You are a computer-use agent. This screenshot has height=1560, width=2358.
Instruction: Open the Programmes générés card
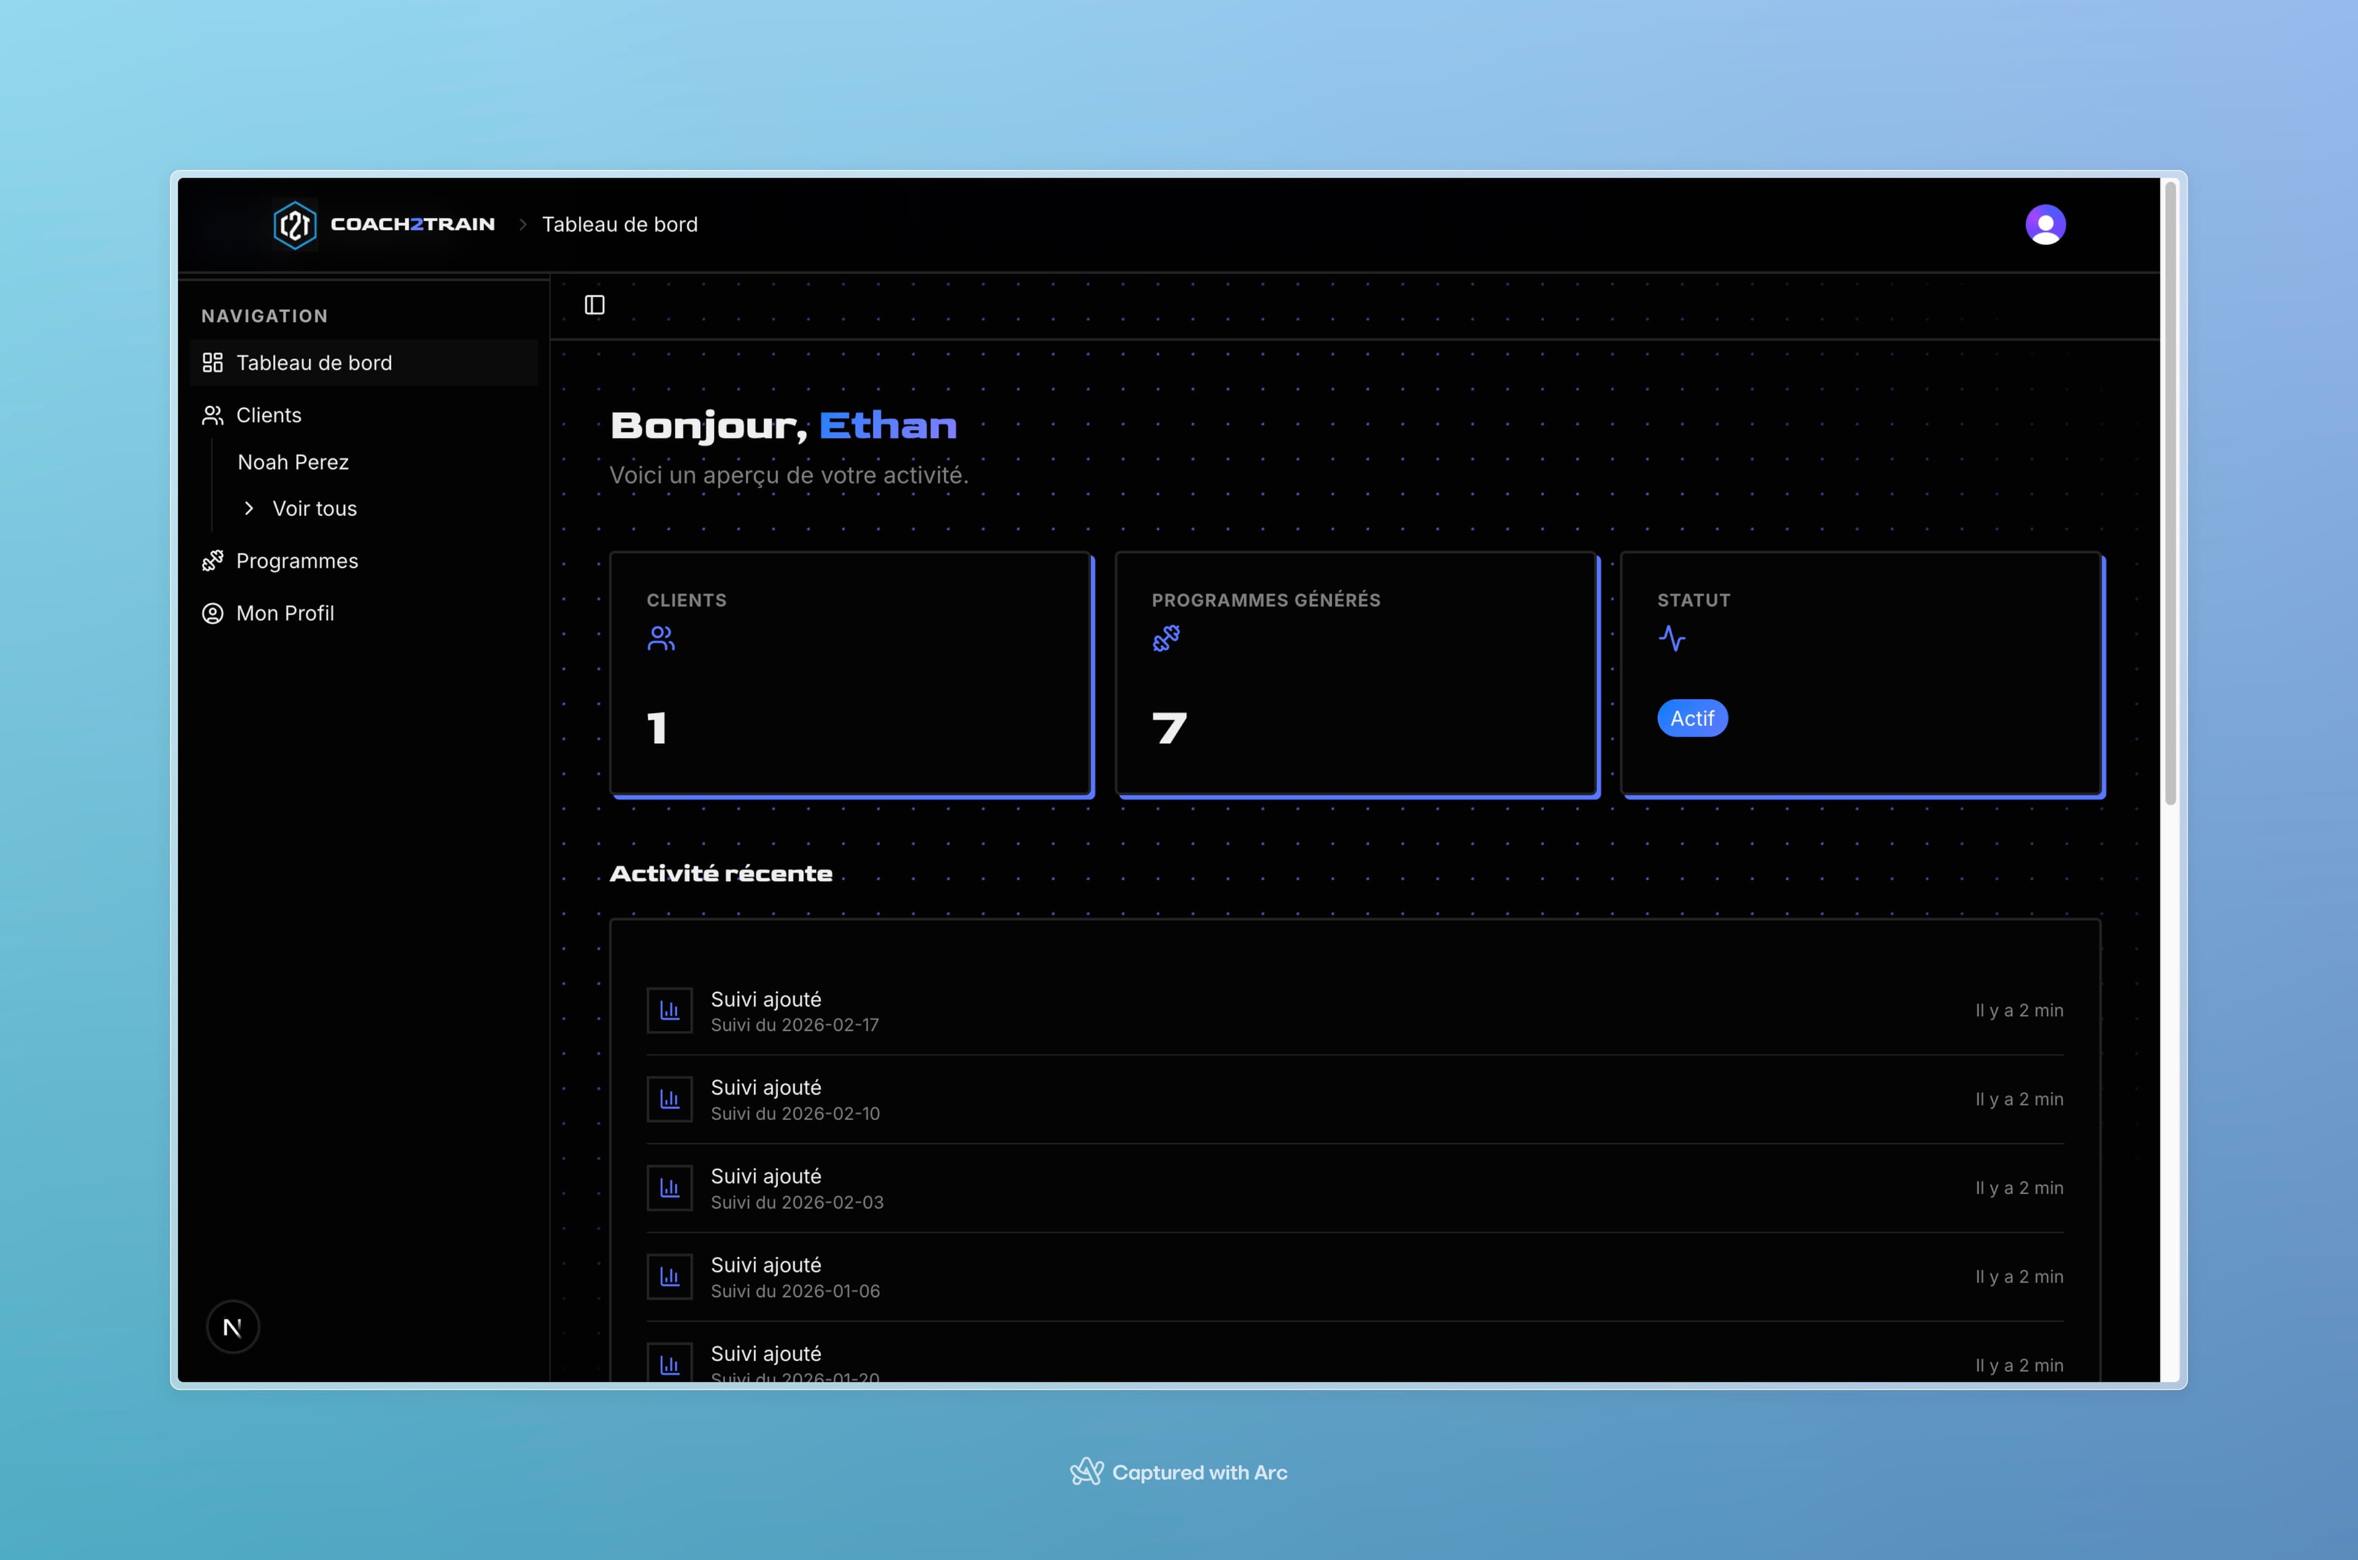(x=1356, y=674)
